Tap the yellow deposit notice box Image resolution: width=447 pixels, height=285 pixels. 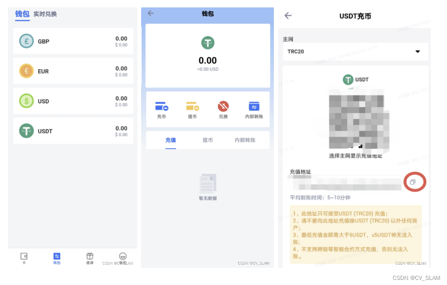pos(356,234)
